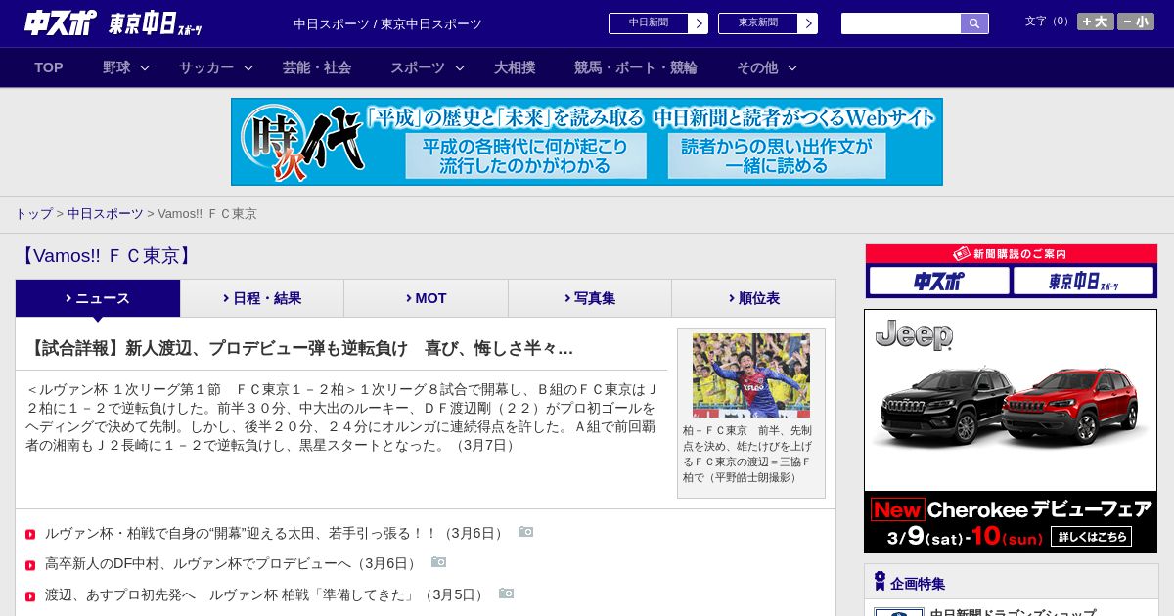The image size is (1174, 616).
Task: Open the 中日新聞 header link
Action: coord(649,23)
